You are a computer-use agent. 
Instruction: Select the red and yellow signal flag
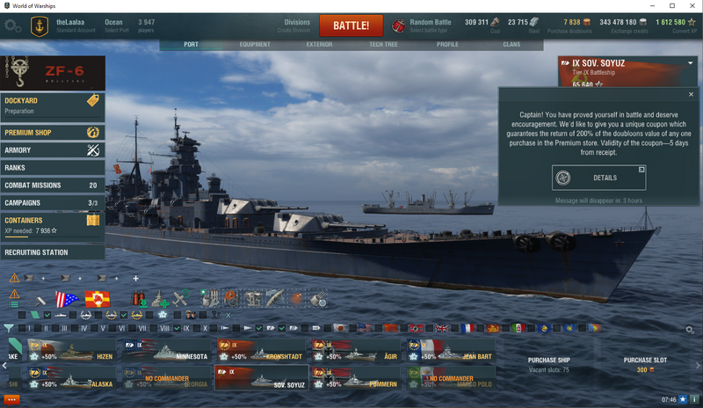98,299
